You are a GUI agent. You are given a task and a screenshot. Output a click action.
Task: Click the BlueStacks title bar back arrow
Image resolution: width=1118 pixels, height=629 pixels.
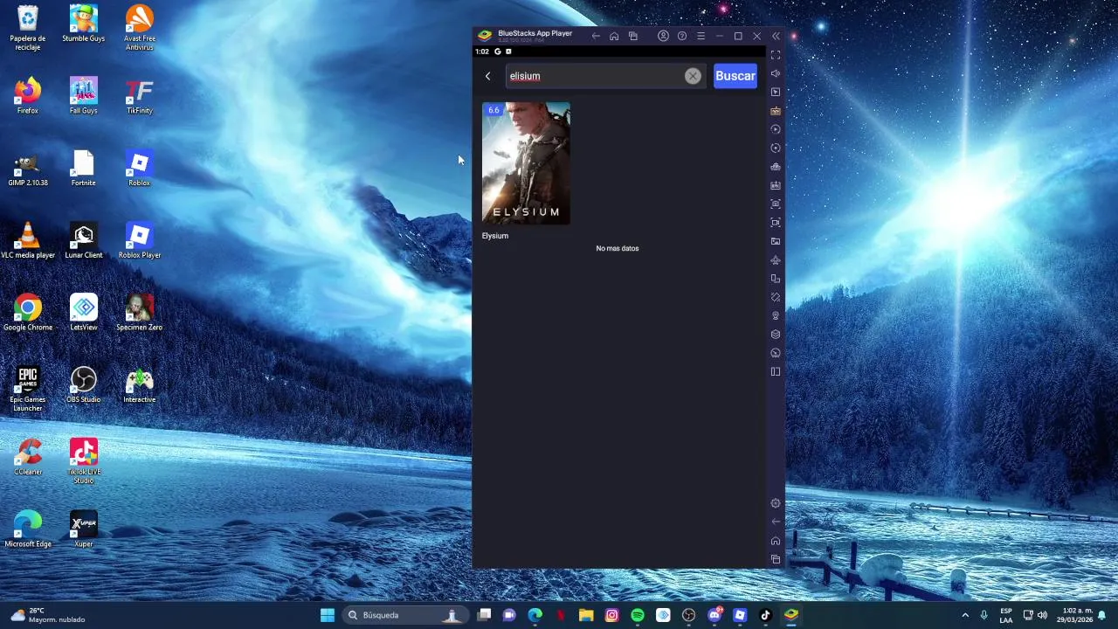(596, 36)
